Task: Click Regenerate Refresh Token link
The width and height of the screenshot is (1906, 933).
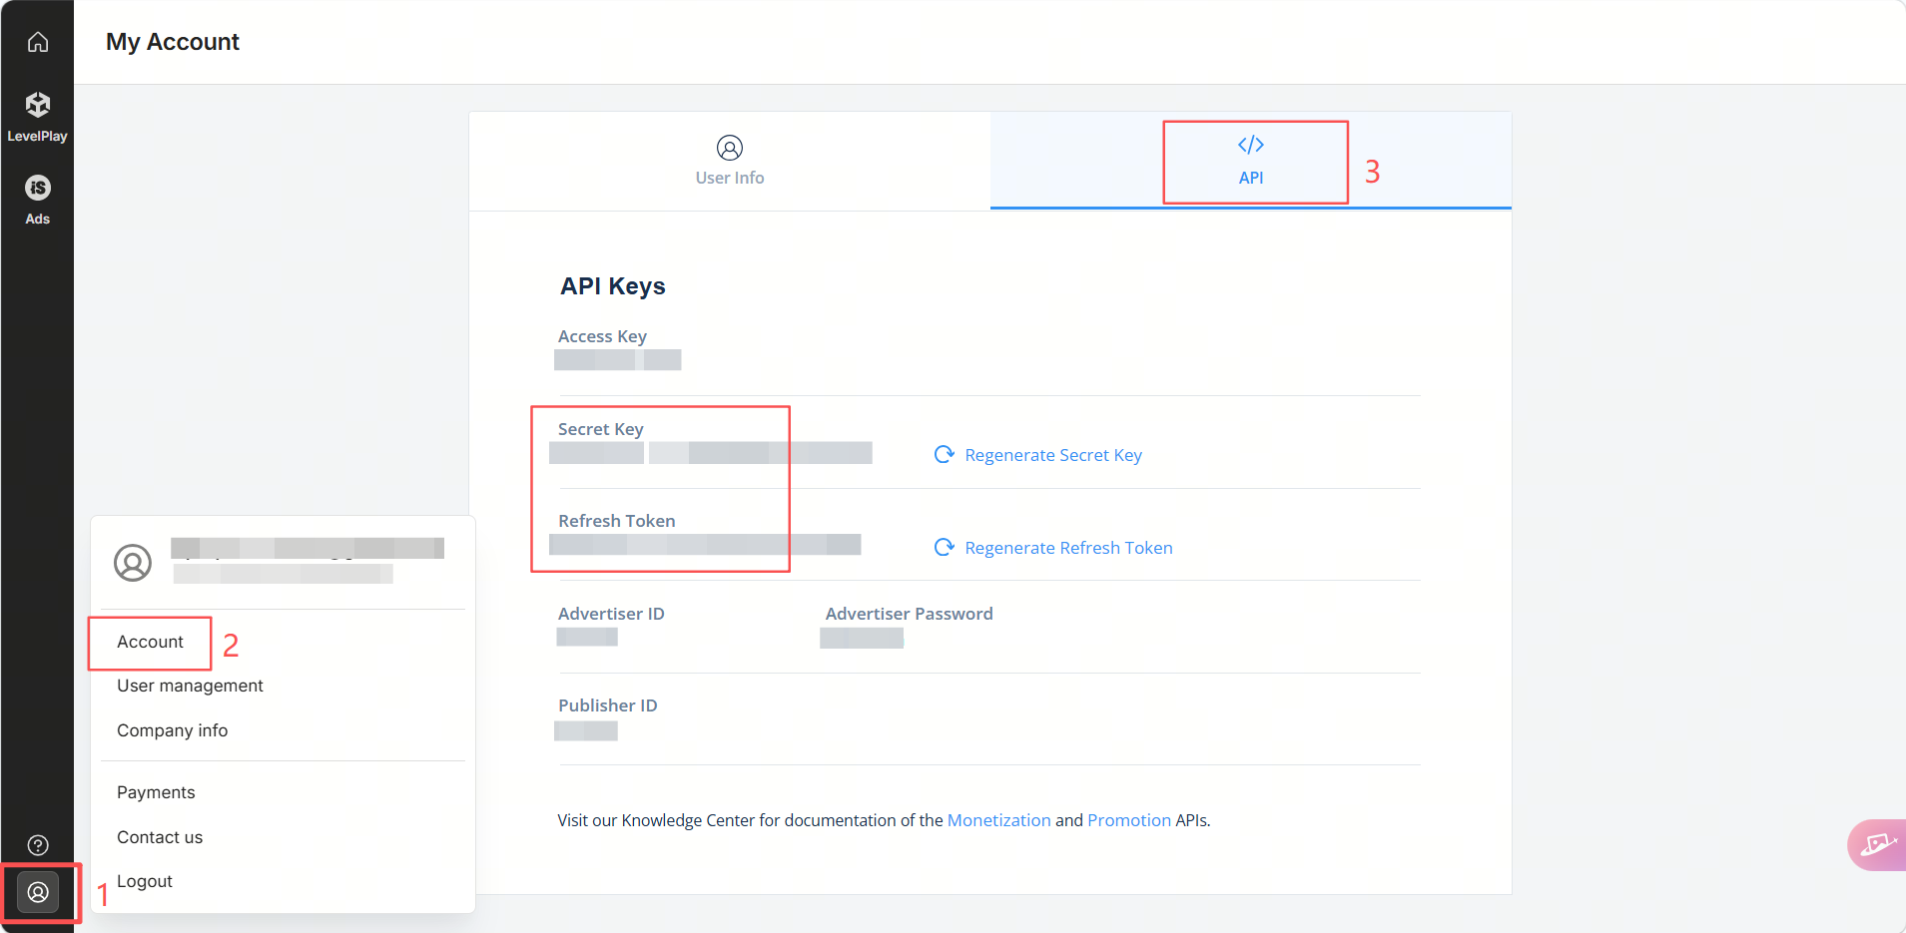Action: [x=1068, y=548]
